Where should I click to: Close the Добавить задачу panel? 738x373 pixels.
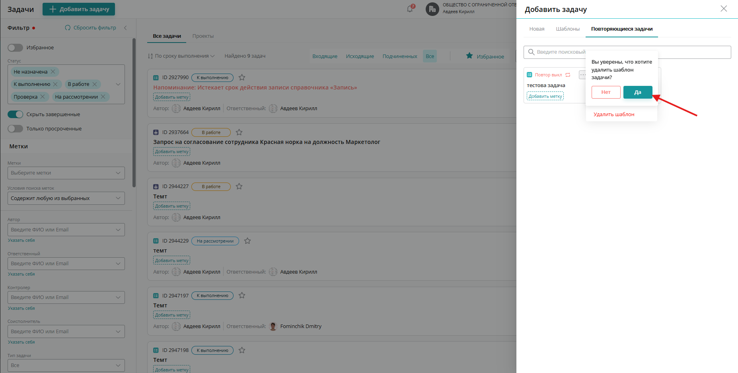point(724,9)
